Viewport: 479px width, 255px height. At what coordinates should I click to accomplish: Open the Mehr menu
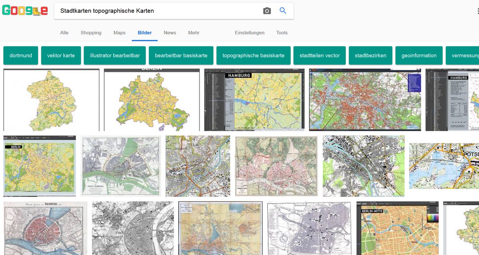(194, 33)
